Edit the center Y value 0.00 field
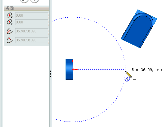Image resolution: width=162 pixels, height=127 pixels. point(32,22)
